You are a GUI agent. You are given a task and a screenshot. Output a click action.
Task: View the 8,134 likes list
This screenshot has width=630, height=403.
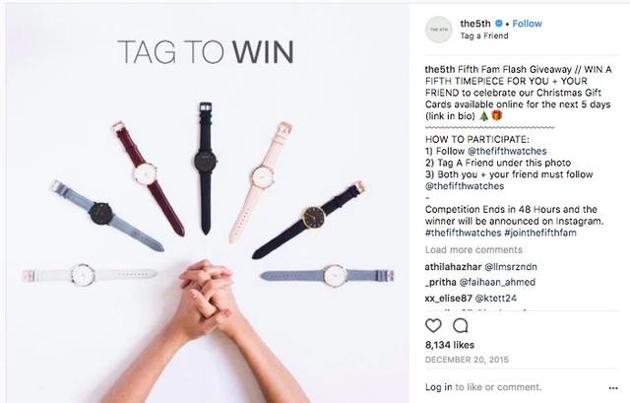pyautogui.click(x=450, y=345)
